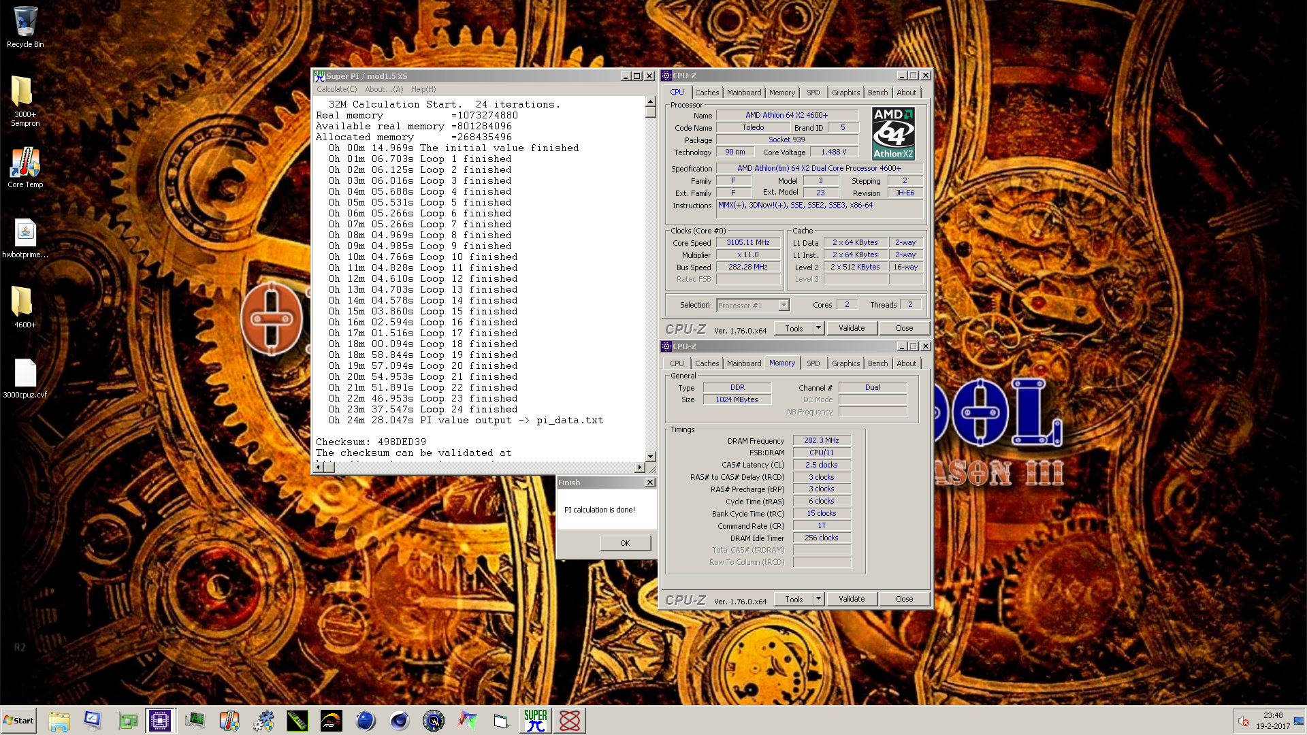Screen dimensions: 1307x735
Task: Switch to Super PI taskbar button
Action: (535, 721)
